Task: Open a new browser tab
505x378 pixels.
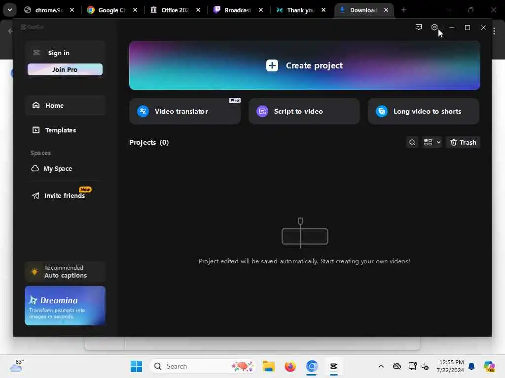Action: 404,10
